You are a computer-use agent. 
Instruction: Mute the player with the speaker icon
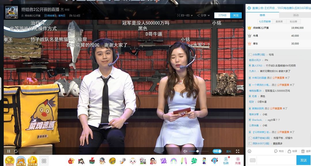pyautogui.click(x=185, y=151)
